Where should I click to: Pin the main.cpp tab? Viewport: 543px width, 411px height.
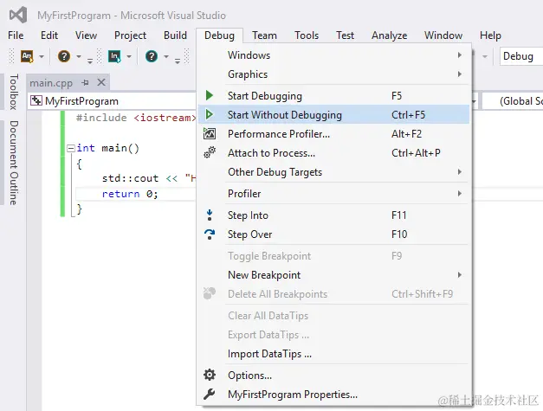(85, 83)
